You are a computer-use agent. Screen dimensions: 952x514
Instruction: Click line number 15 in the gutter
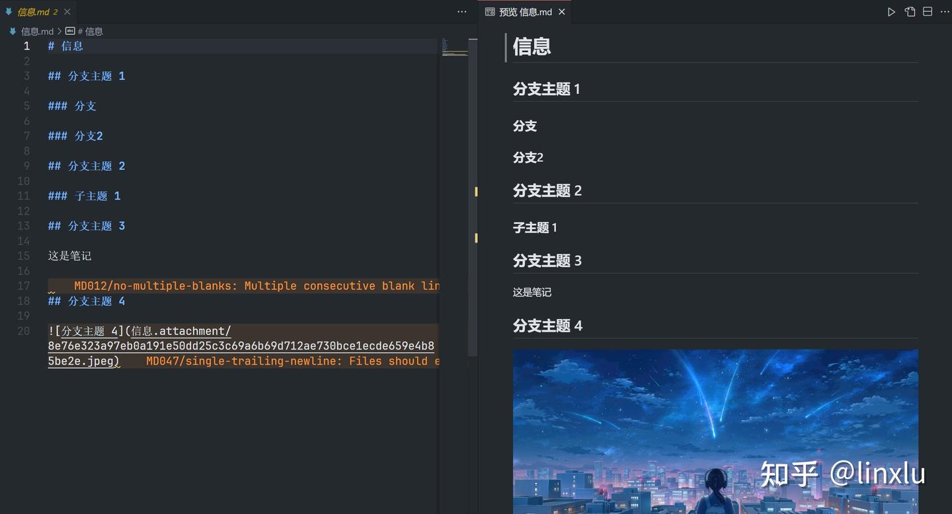click(24, 256)
